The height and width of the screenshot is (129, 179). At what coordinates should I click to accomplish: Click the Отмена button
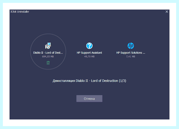(x=89, y=99)
